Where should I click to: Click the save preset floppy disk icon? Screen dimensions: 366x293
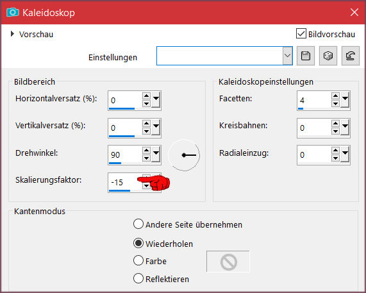pyautogui.click(x=306, y=56)
